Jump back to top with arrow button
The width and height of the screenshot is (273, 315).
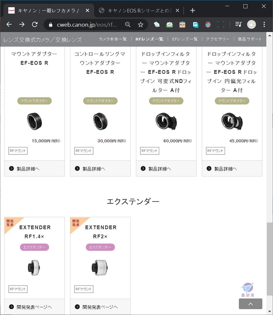251,304
